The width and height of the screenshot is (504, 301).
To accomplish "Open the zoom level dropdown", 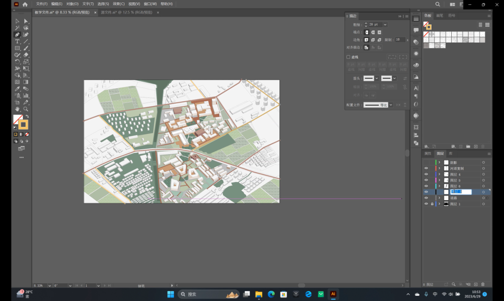I will pyautogui.click(x=49, y=286).
